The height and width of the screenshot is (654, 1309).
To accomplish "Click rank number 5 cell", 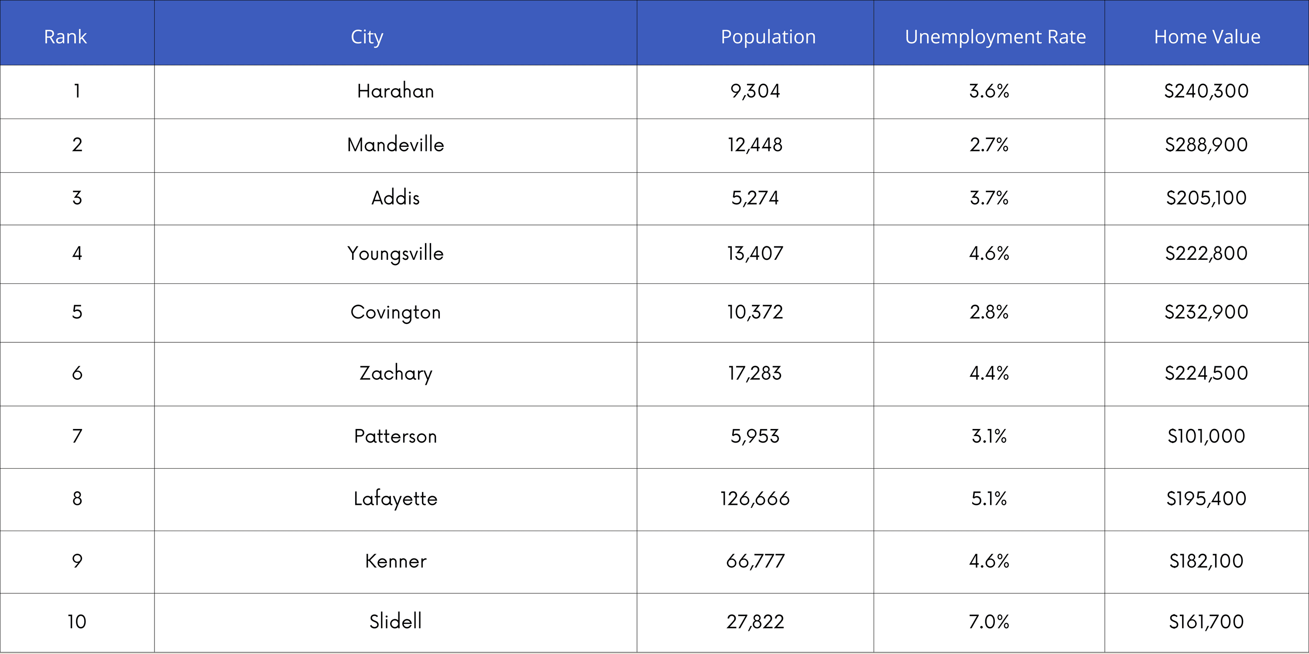I will pos(77,312).
